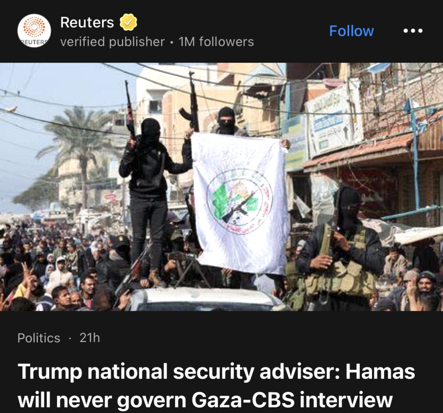Tap the white flag in the article photo

(241, 203)
